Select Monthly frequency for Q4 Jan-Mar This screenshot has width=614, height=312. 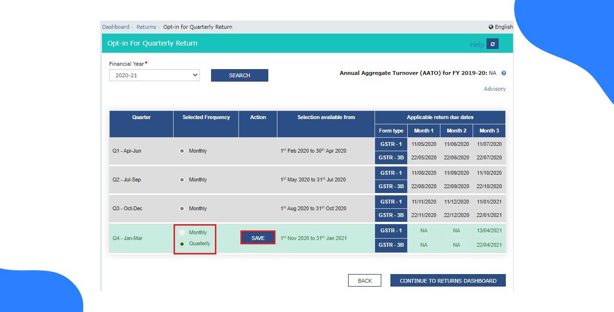click(183, 232)
